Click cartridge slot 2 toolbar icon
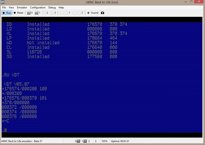The height and width of the screenshot is (145, 205). click(x=74, y=13)
